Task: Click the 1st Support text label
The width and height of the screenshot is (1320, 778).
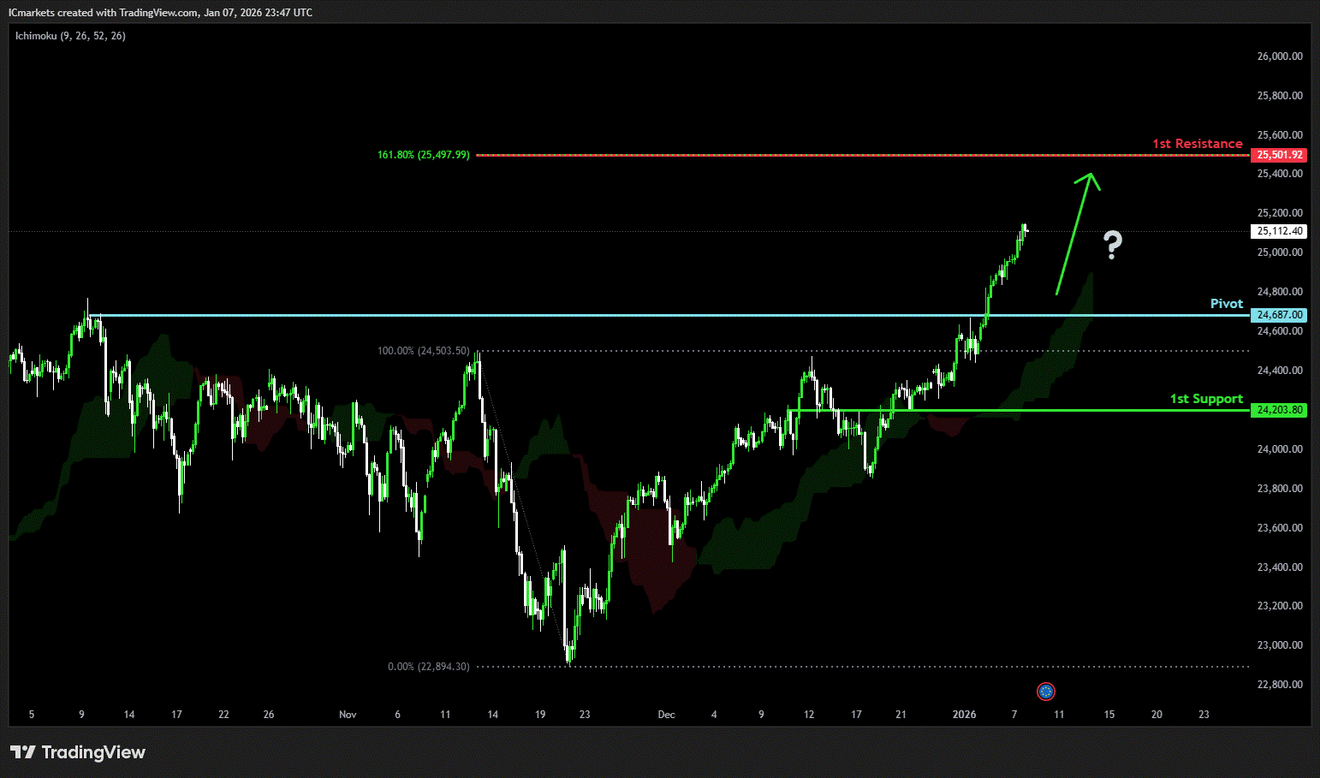Action: (x=1206, y=399)
